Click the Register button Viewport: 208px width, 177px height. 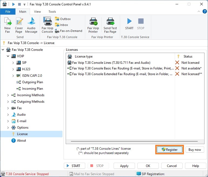(x=170, y=150)
